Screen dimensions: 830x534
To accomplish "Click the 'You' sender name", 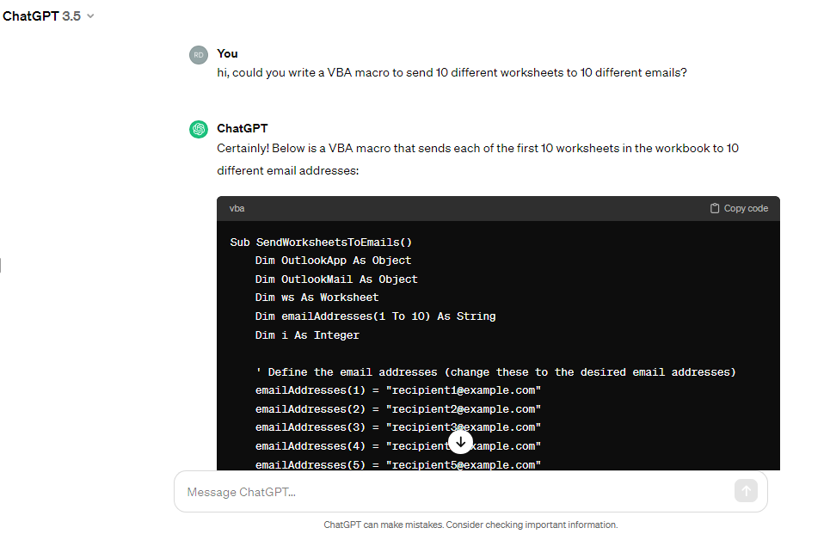I will pyautogui.click(x=227, y=53).
